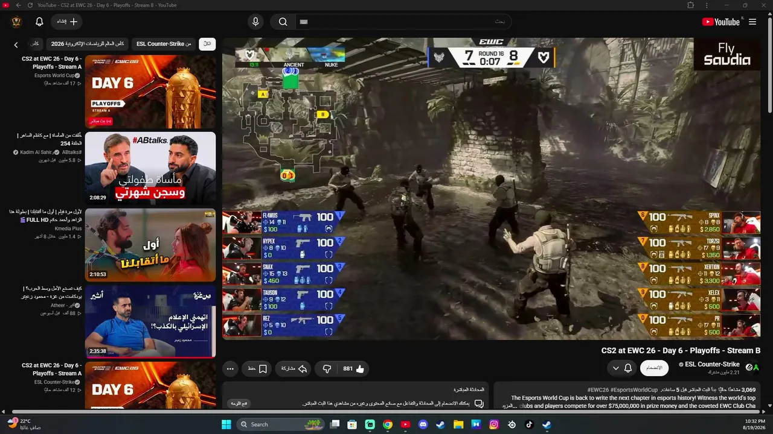Go back with the browser back arrow
The image size is (773, 434).
pos(18,5)
